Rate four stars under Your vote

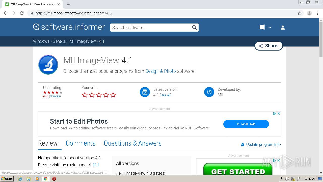[106, 95]
